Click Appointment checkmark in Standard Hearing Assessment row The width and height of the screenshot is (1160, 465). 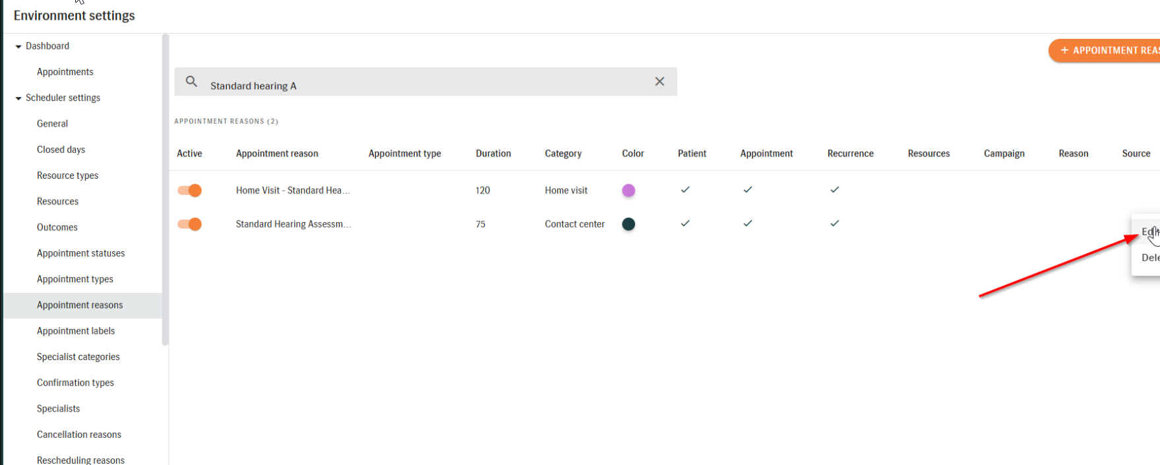747,224
